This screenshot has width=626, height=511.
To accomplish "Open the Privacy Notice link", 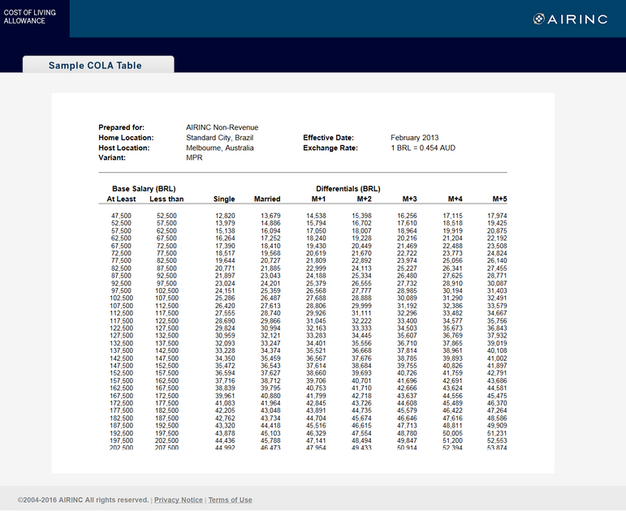I will pos(179,500).
